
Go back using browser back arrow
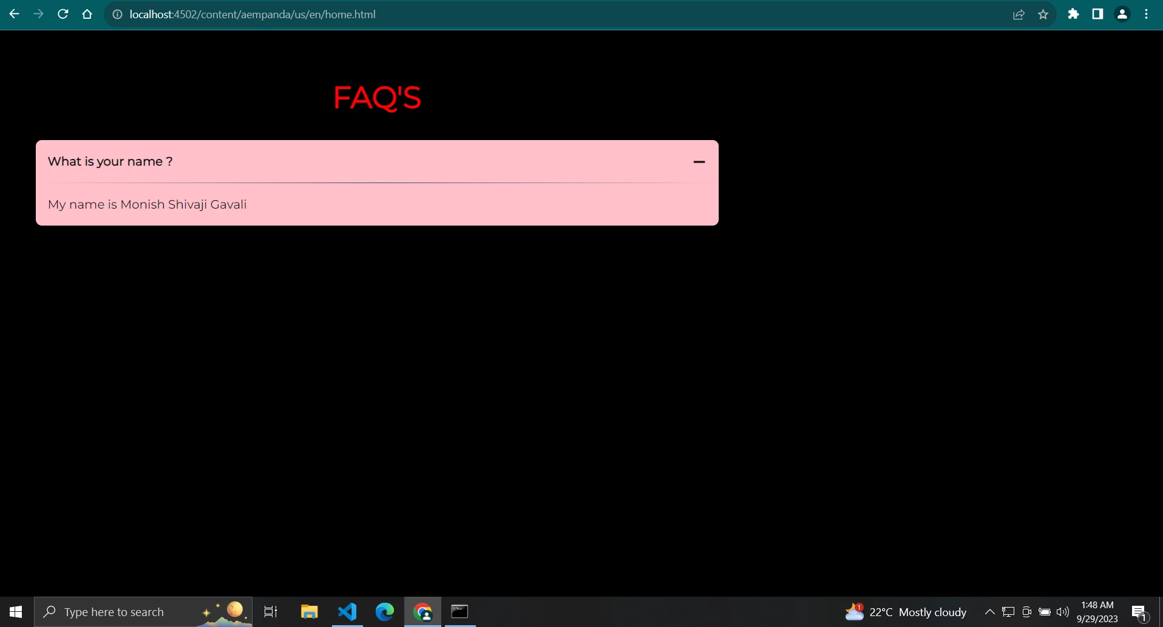click(14, 14)
